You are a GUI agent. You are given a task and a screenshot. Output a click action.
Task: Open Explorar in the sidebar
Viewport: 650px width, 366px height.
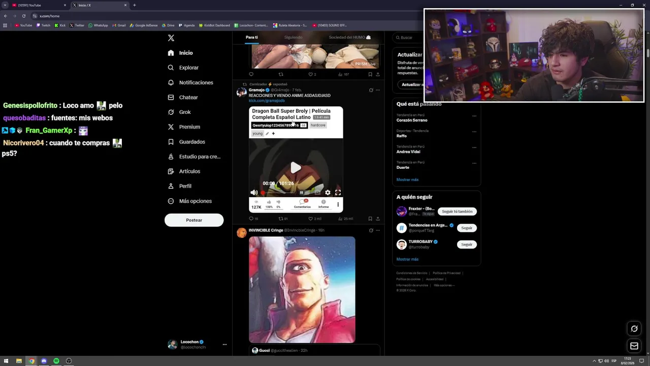coord(183,68)
